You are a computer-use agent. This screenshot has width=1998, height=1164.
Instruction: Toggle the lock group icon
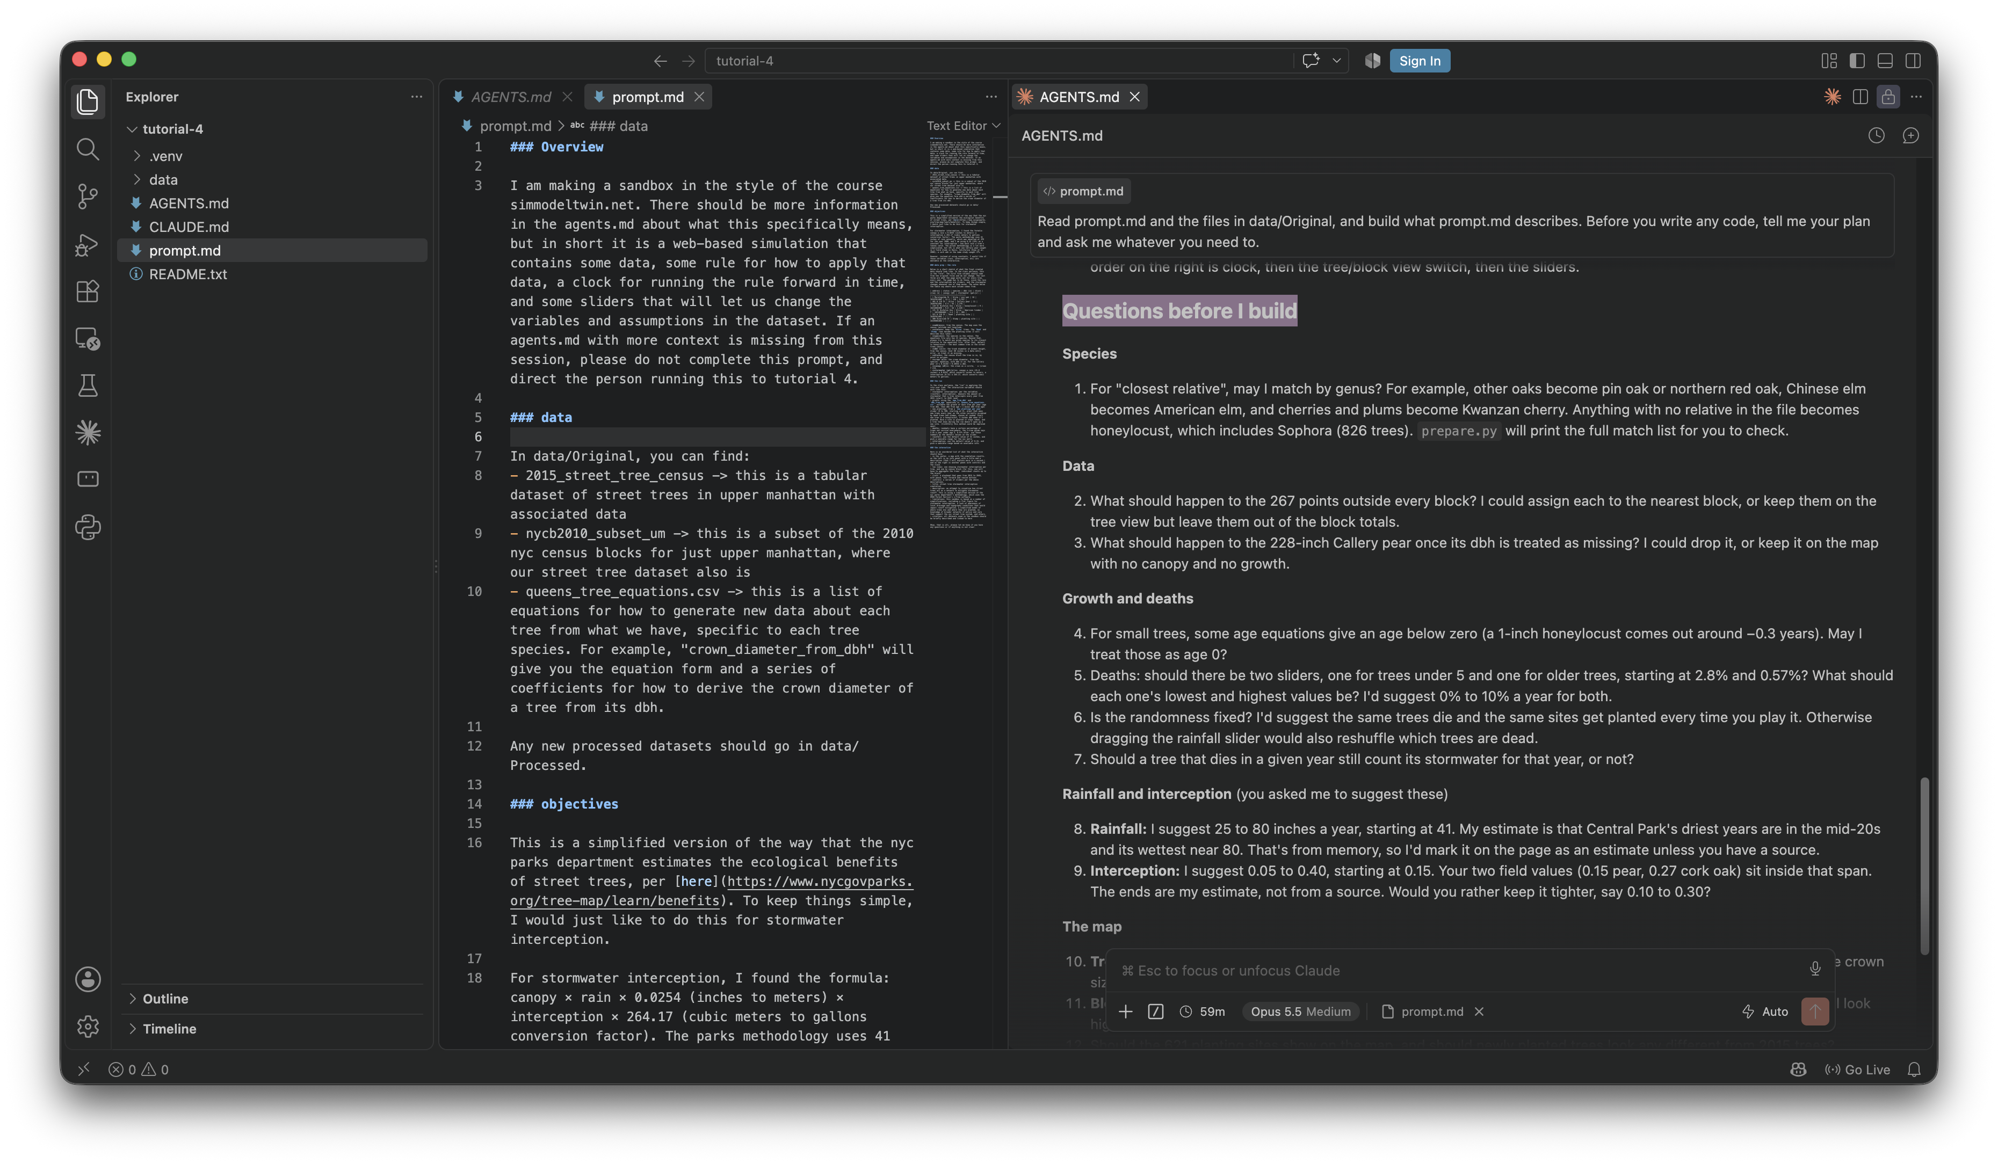click(1888, 97)
